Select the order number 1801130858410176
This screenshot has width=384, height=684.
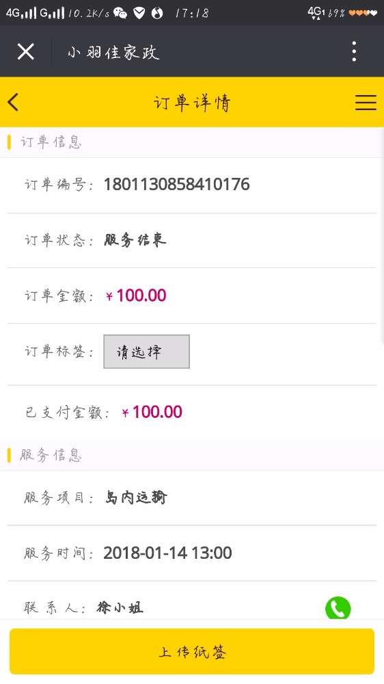[176, 185]
